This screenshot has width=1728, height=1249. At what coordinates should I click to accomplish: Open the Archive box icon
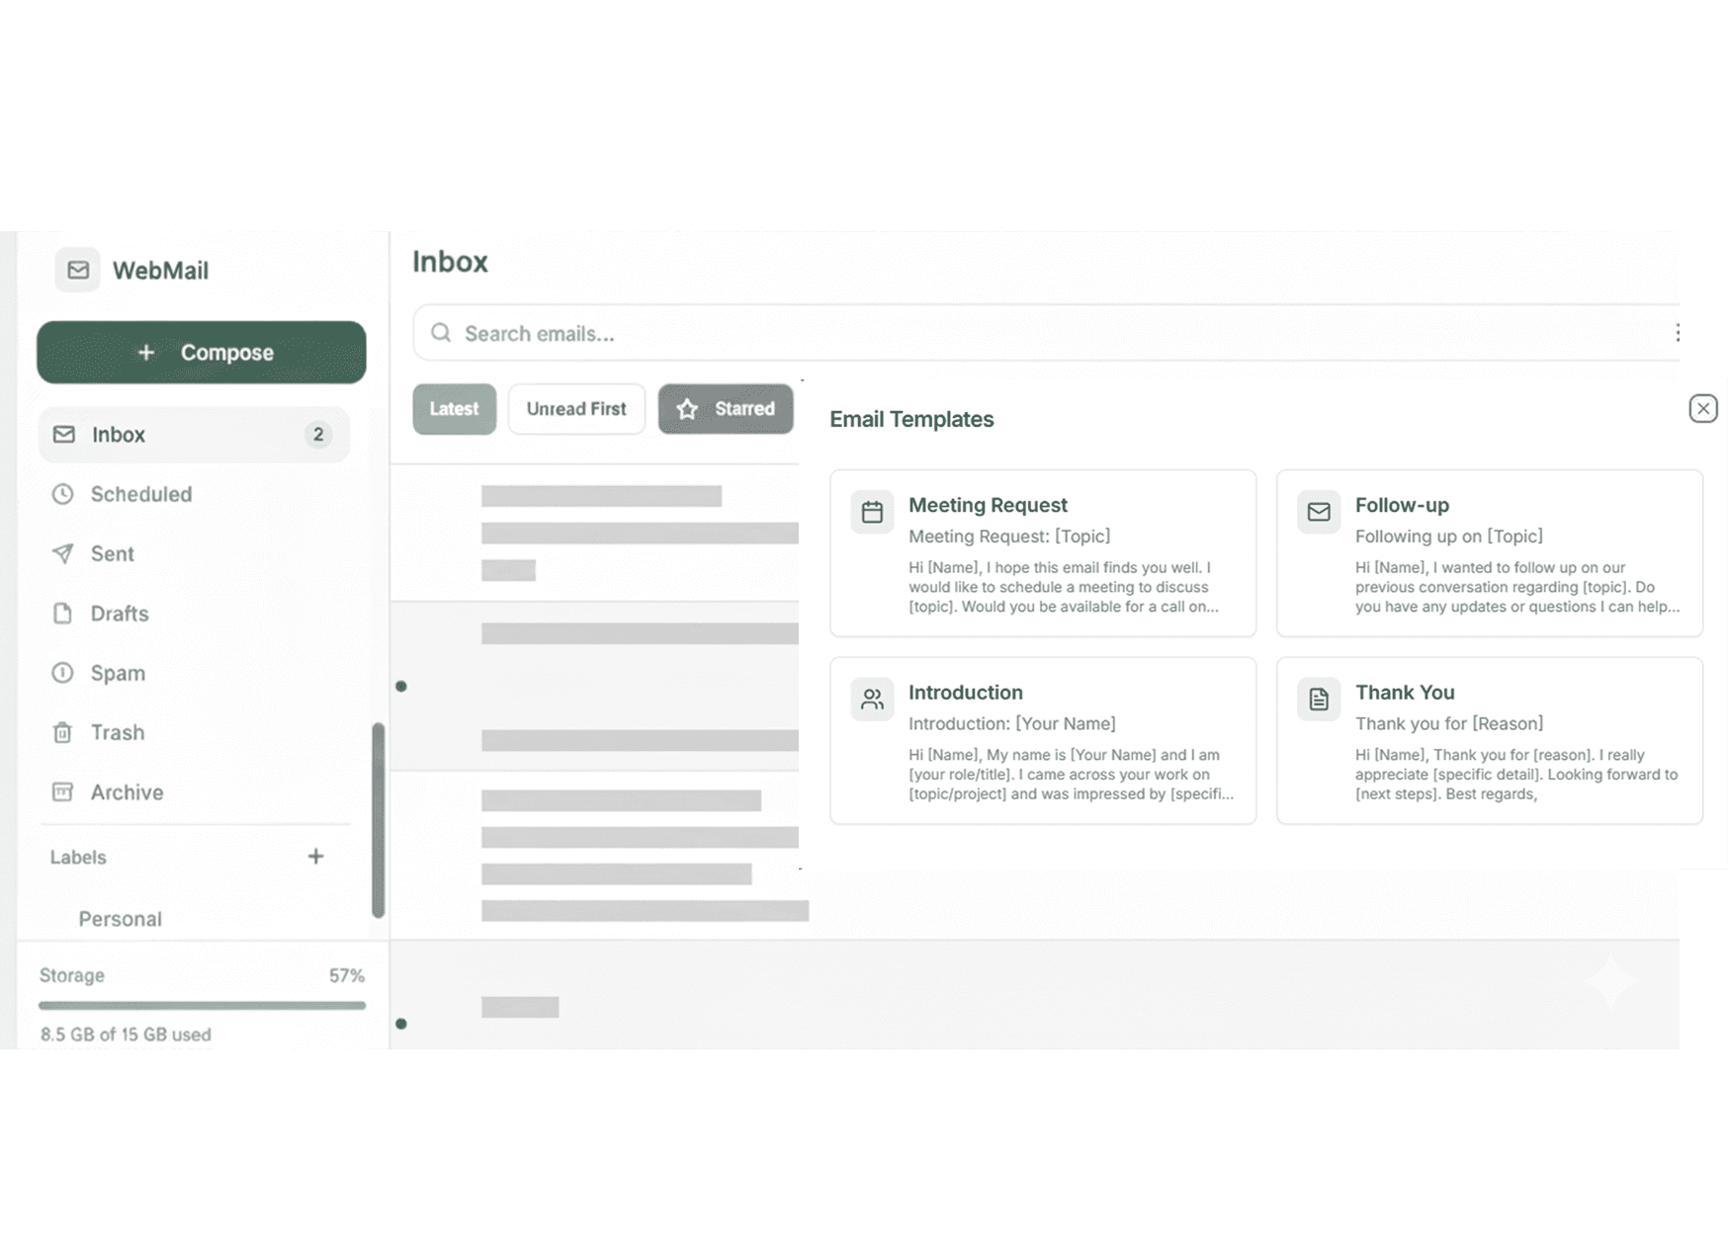[63, 791]
